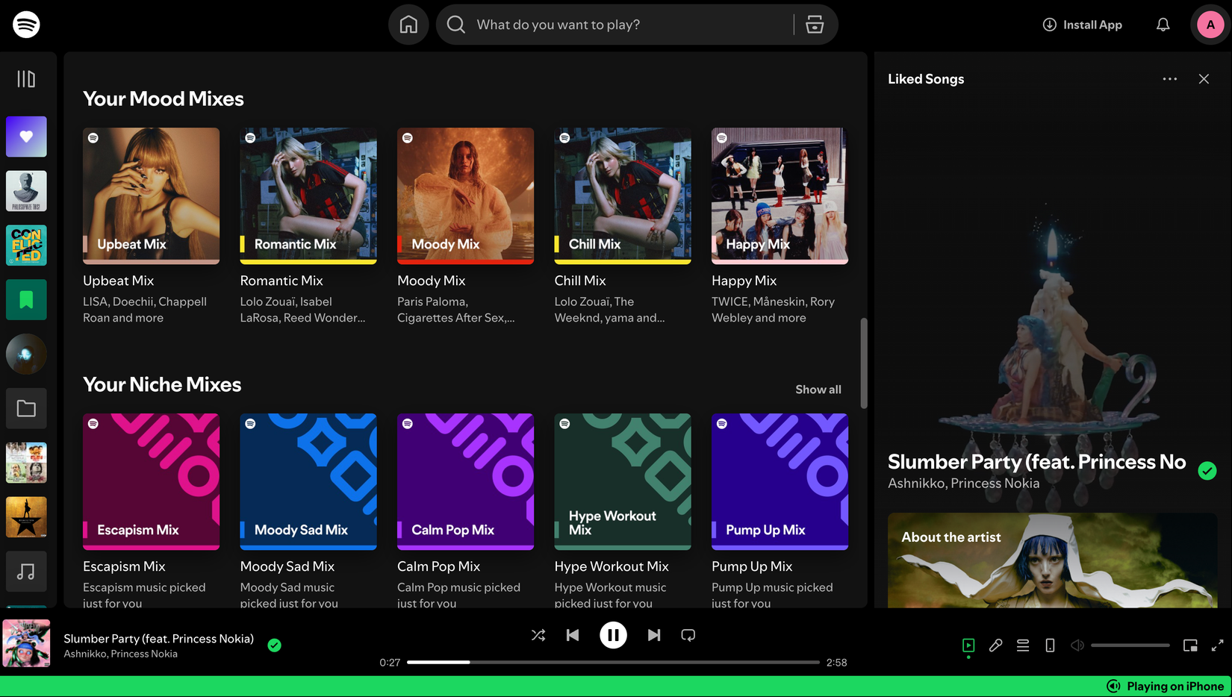Enable repeat mode
The height and width of the screenshot is (697, 1232).
pyautogui.click(x=688, y=634)
